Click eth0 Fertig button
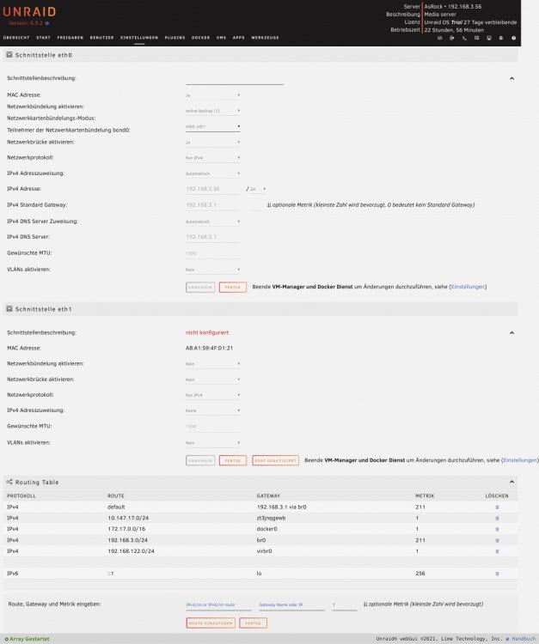This screenshot has width=539, height=644. click(x=233, y=287)
